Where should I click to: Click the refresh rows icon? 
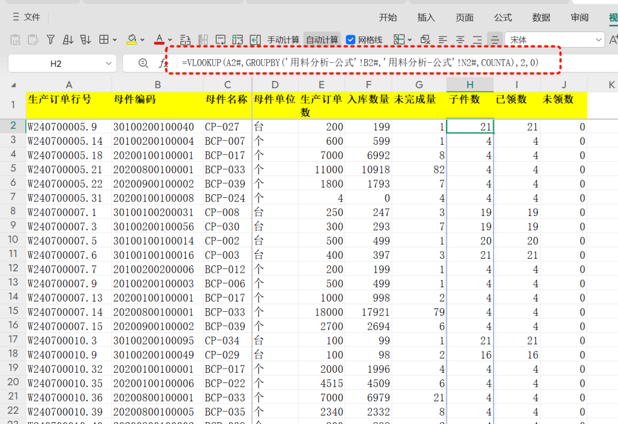click(238, 40)
